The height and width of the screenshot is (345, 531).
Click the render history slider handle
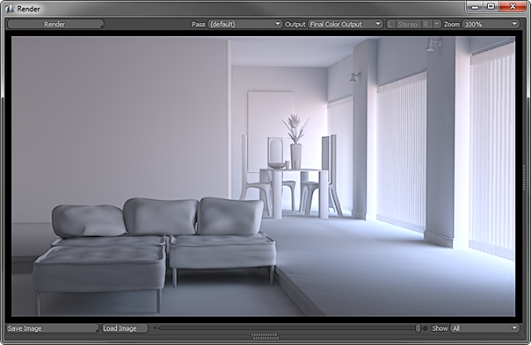[418, 328]
